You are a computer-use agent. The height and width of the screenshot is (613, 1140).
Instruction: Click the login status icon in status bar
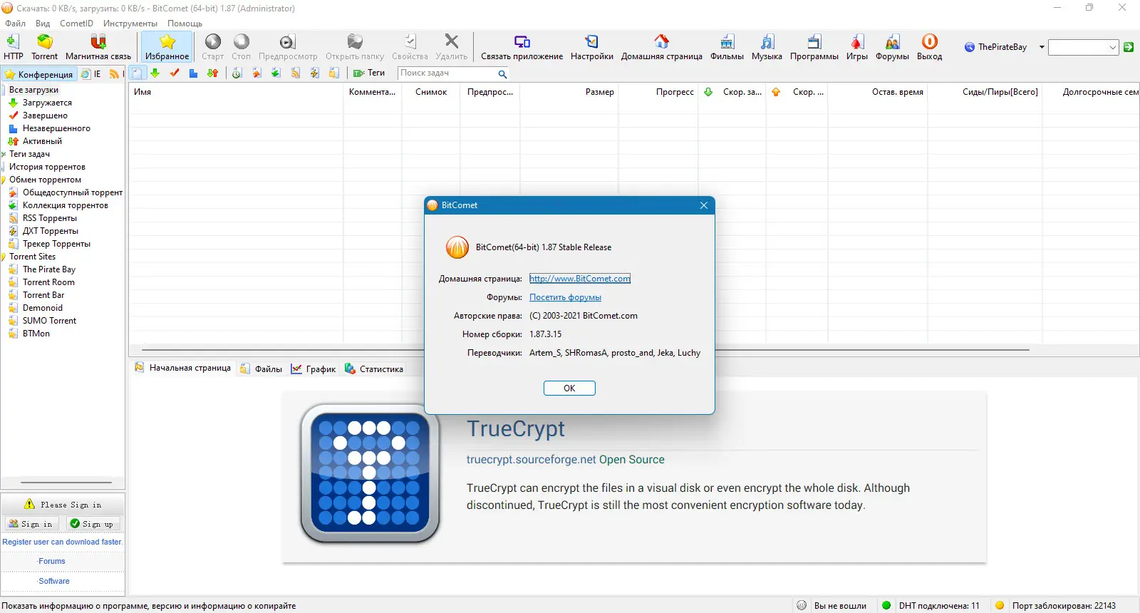802,605
